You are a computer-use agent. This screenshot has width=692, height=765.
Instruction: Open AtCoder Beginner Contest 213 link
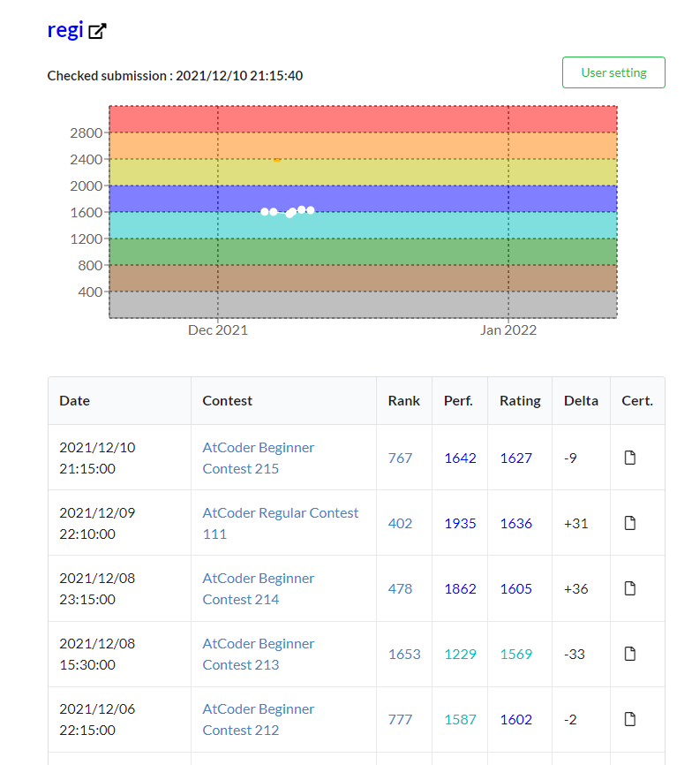[259, 654]
